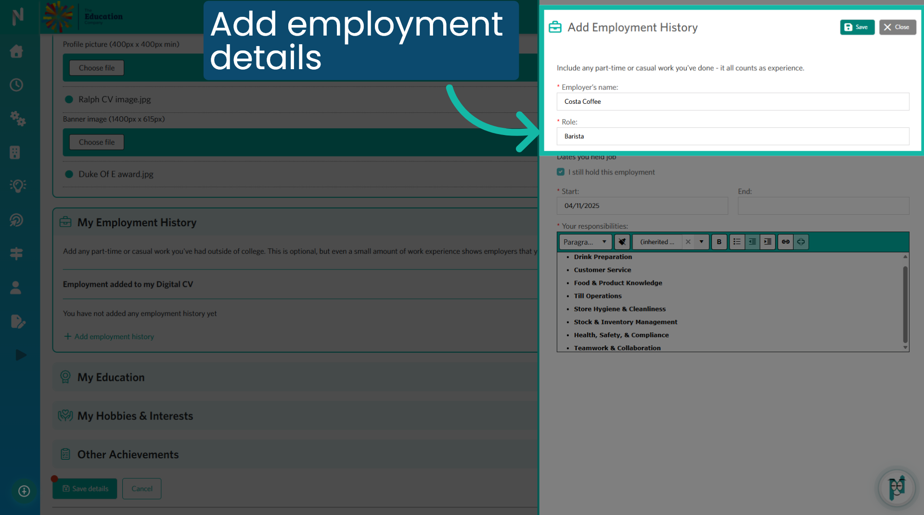Uncheck I still hold this employment
The width and height of the screenshot is (924, 515).
(x=561, y=172)
